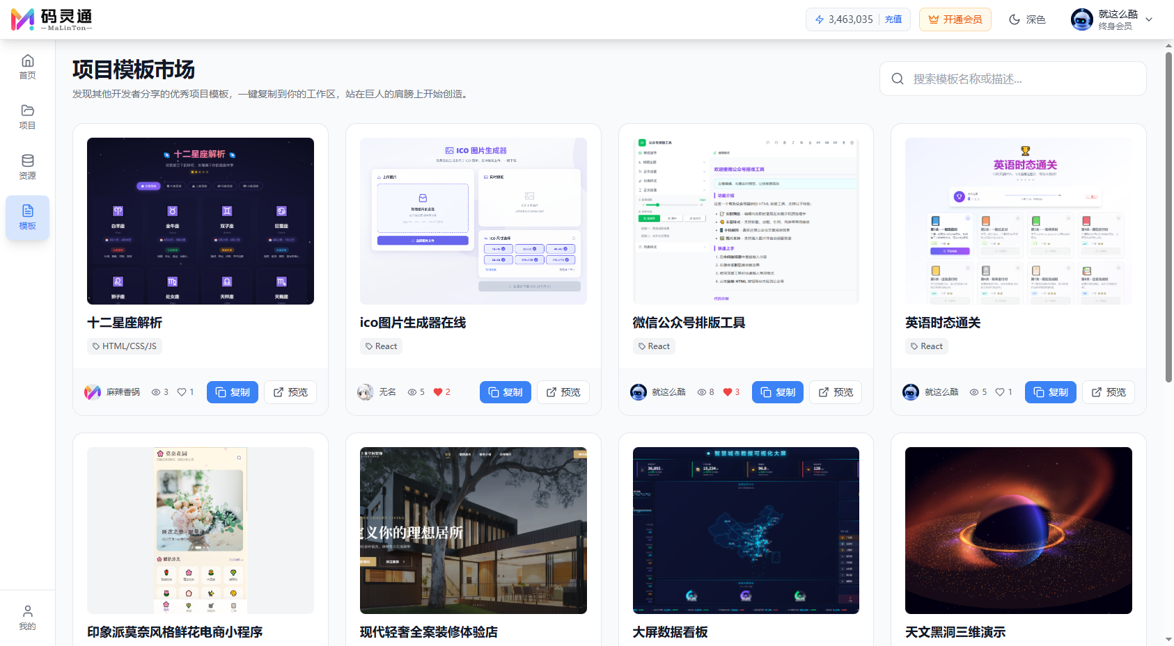Click 复制 on the 英语时态通关 card
The height and width of the screenshot is (646, 1174).
click(1051, 392)
